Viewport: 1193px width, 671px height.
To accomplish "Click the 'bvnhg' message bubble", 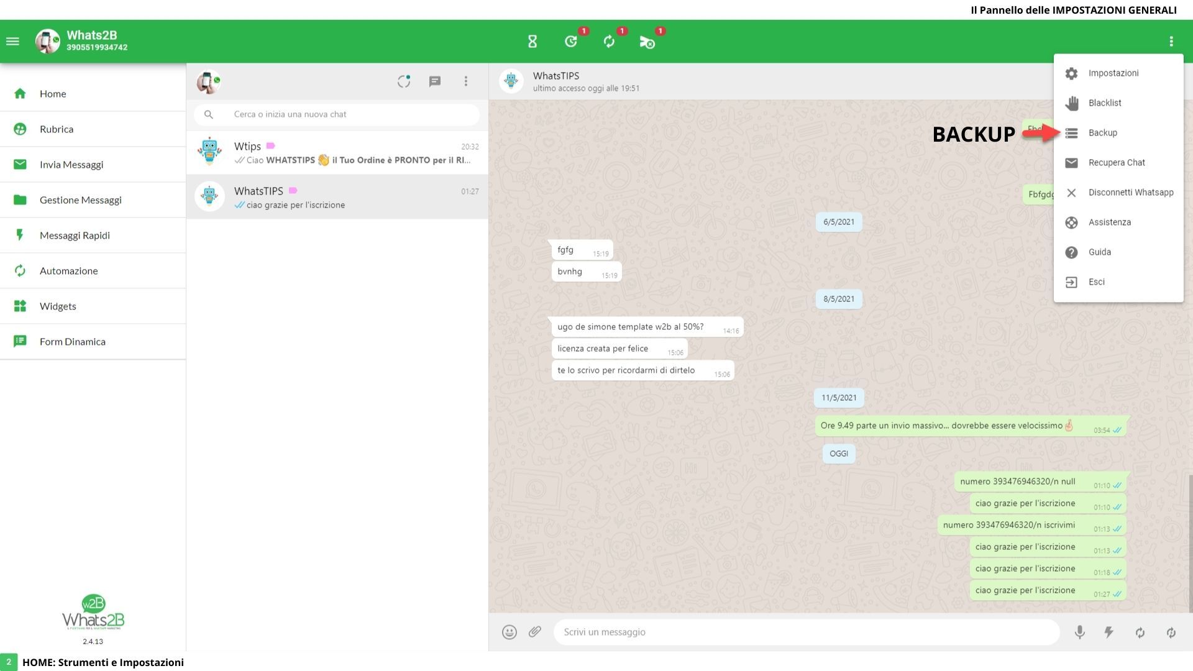I will (x=586, y=272).
